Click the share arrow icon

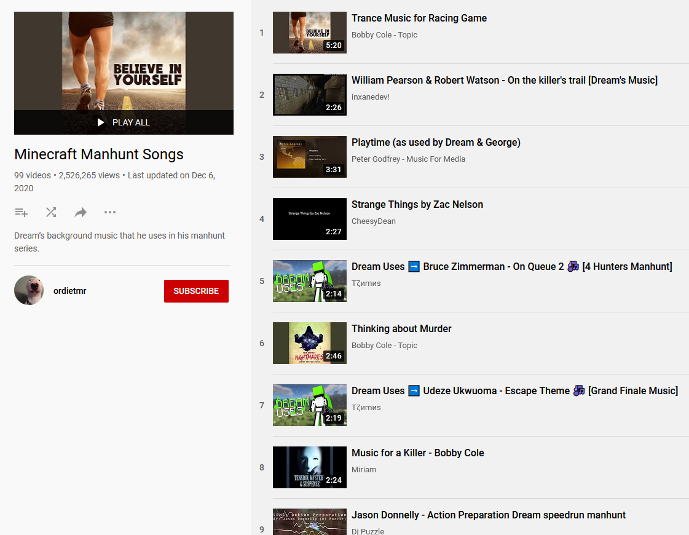(x=81, y=213)
